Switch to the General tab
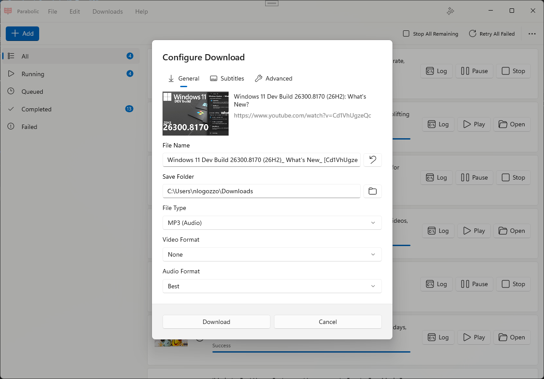544x379 pixels. [x=184, y=78]
